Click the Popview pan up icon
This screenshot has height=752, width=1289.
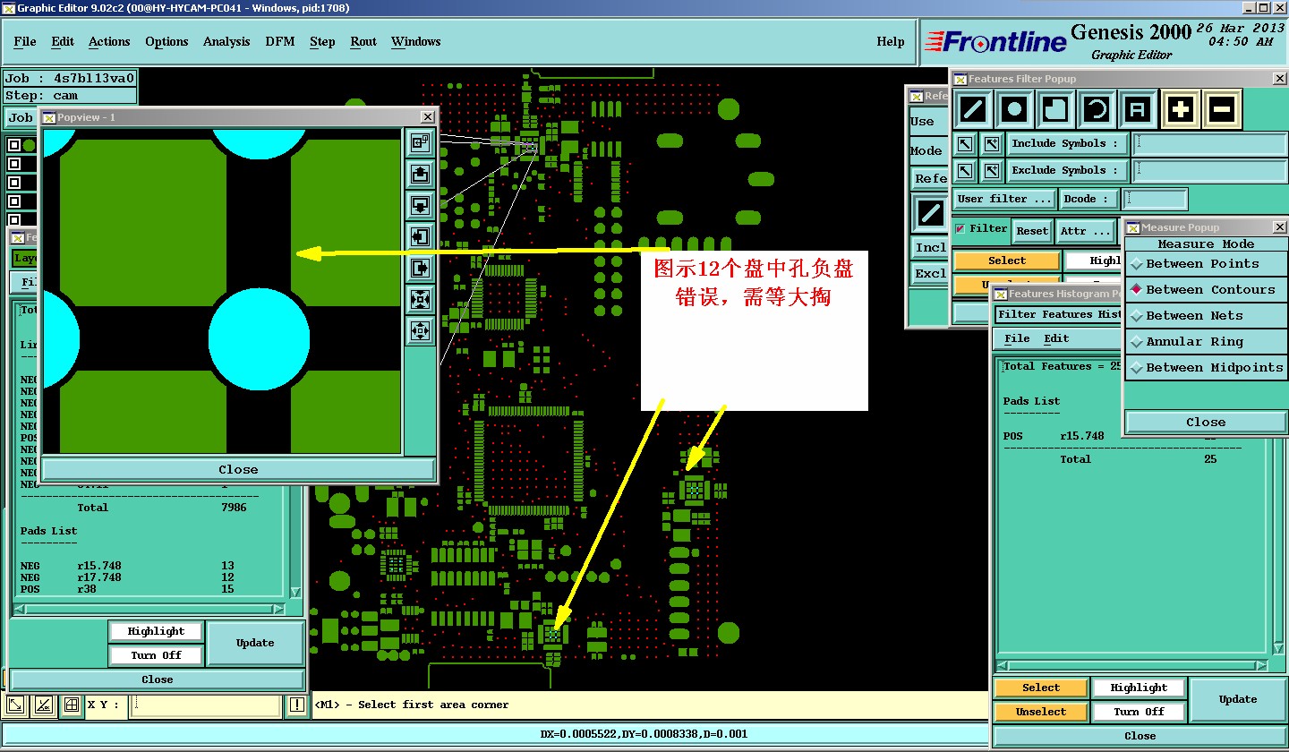(420, 173)
